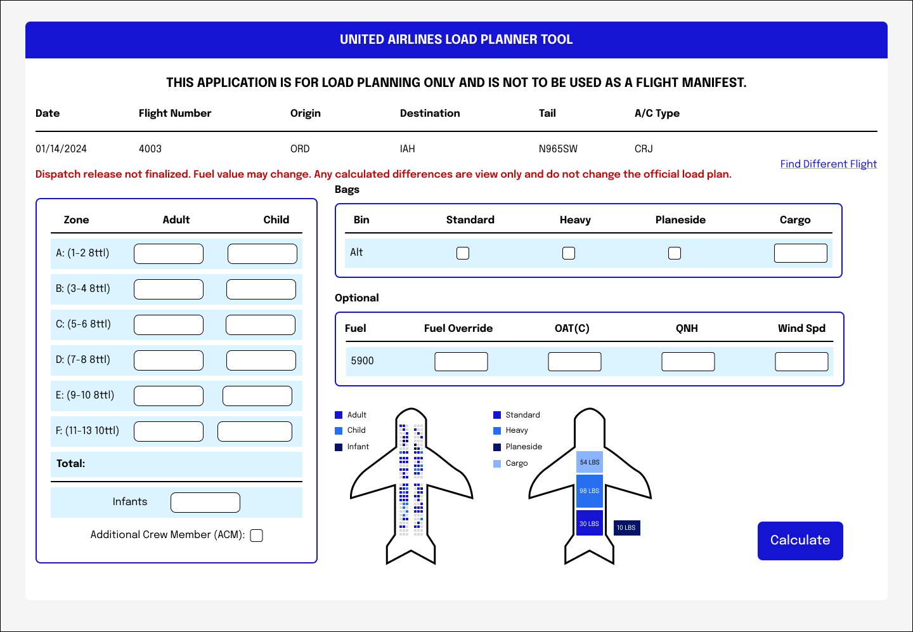Open the Find Different Flight link
Image resolution: width=913 pixels, height=632 pixels.
click(x=828, y=164)
